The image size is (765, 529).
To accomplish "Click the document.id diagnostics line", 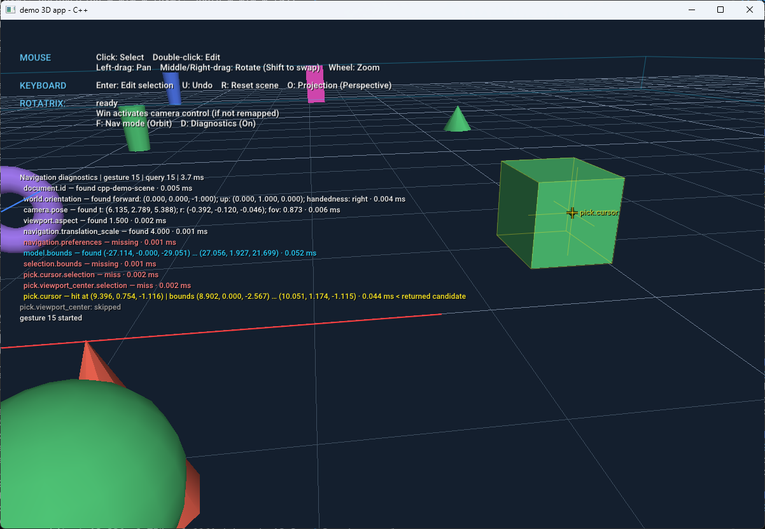I will [x=108, y=188].
